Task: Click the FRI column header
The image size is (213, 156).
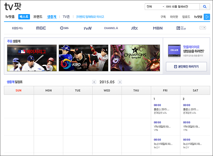Action: pos(165,90)
